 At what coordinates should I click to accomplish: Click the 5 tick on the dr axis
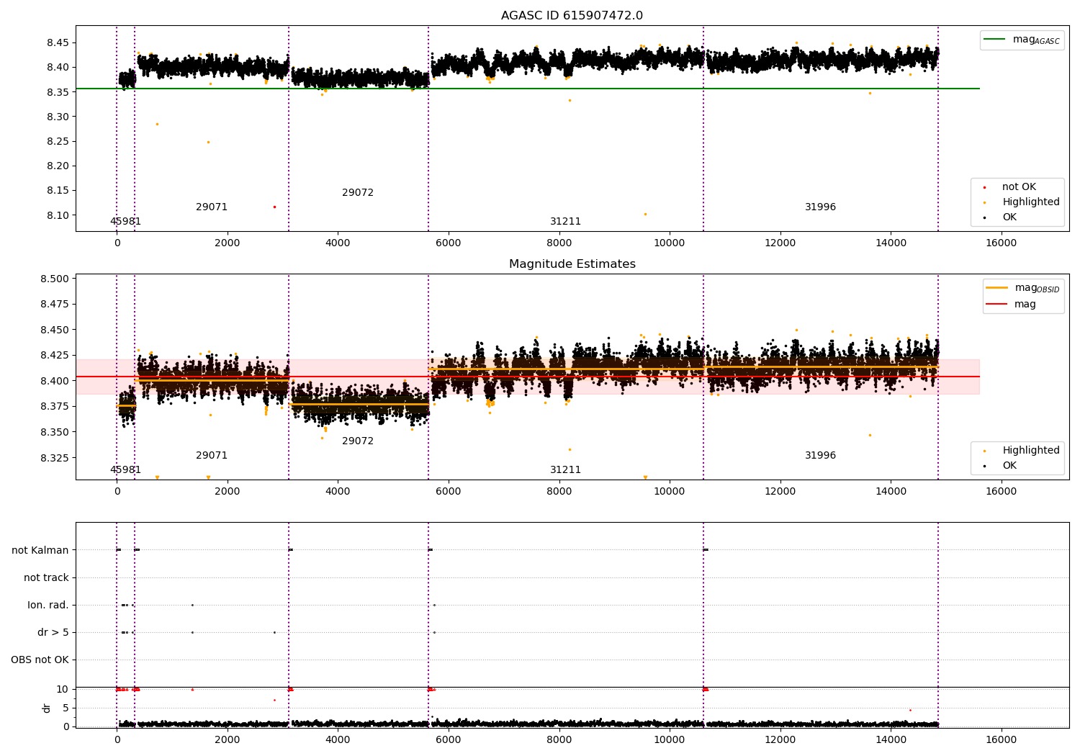click(66, 708)
